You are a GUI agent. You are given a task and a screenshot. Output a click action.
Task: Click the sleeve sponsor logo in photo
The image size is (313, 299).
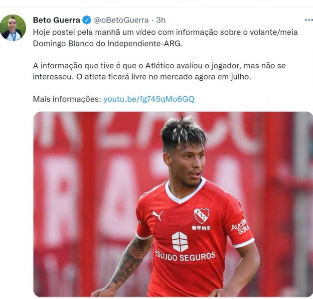(240, 227)
